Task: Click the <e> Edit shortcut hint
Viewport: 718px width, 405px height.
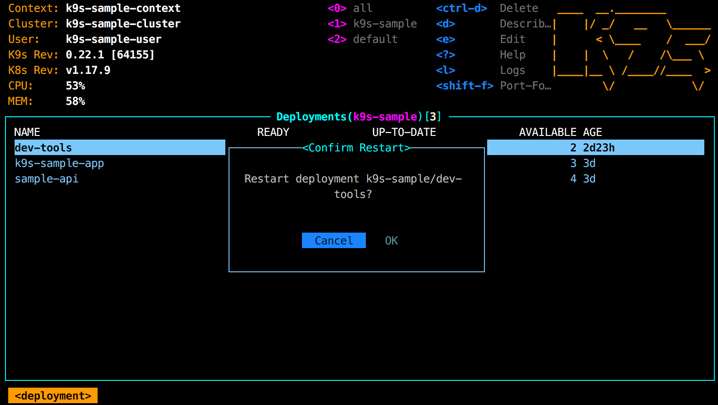Action: coord(481,39)
